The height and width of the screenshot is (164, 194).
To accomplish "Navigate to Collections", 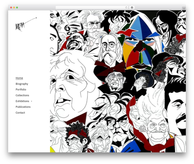I will tap(22, 95).
